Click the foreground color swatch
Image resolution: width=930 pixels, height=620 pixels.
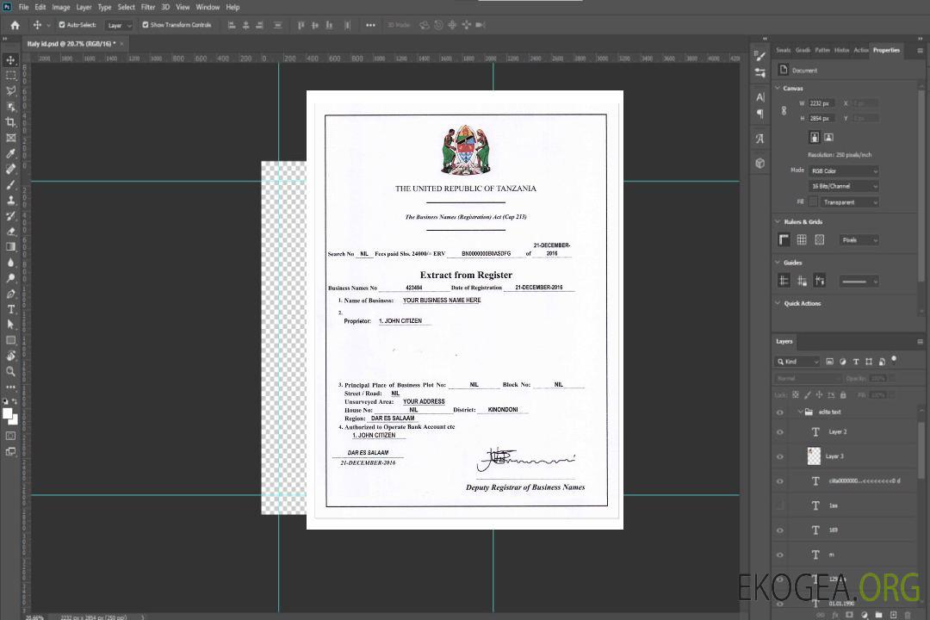coord(8,413)
